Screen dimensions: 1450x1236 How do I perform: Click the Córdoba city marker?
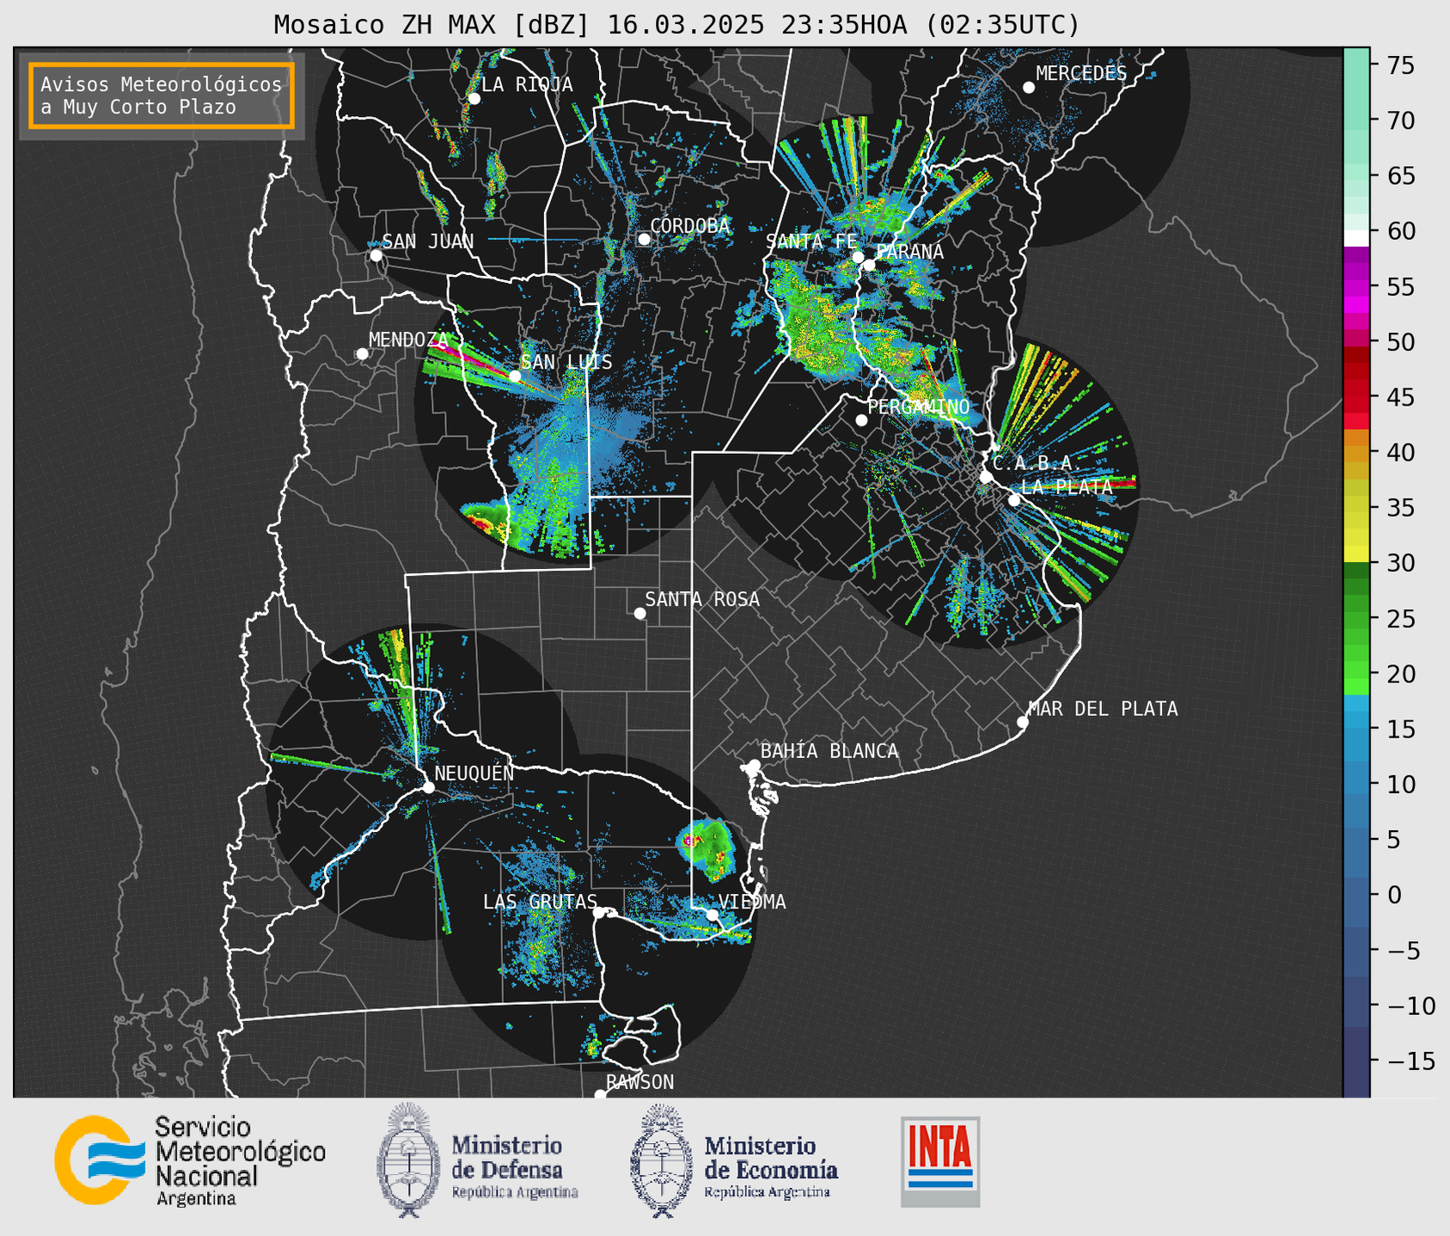coord(644,239)
